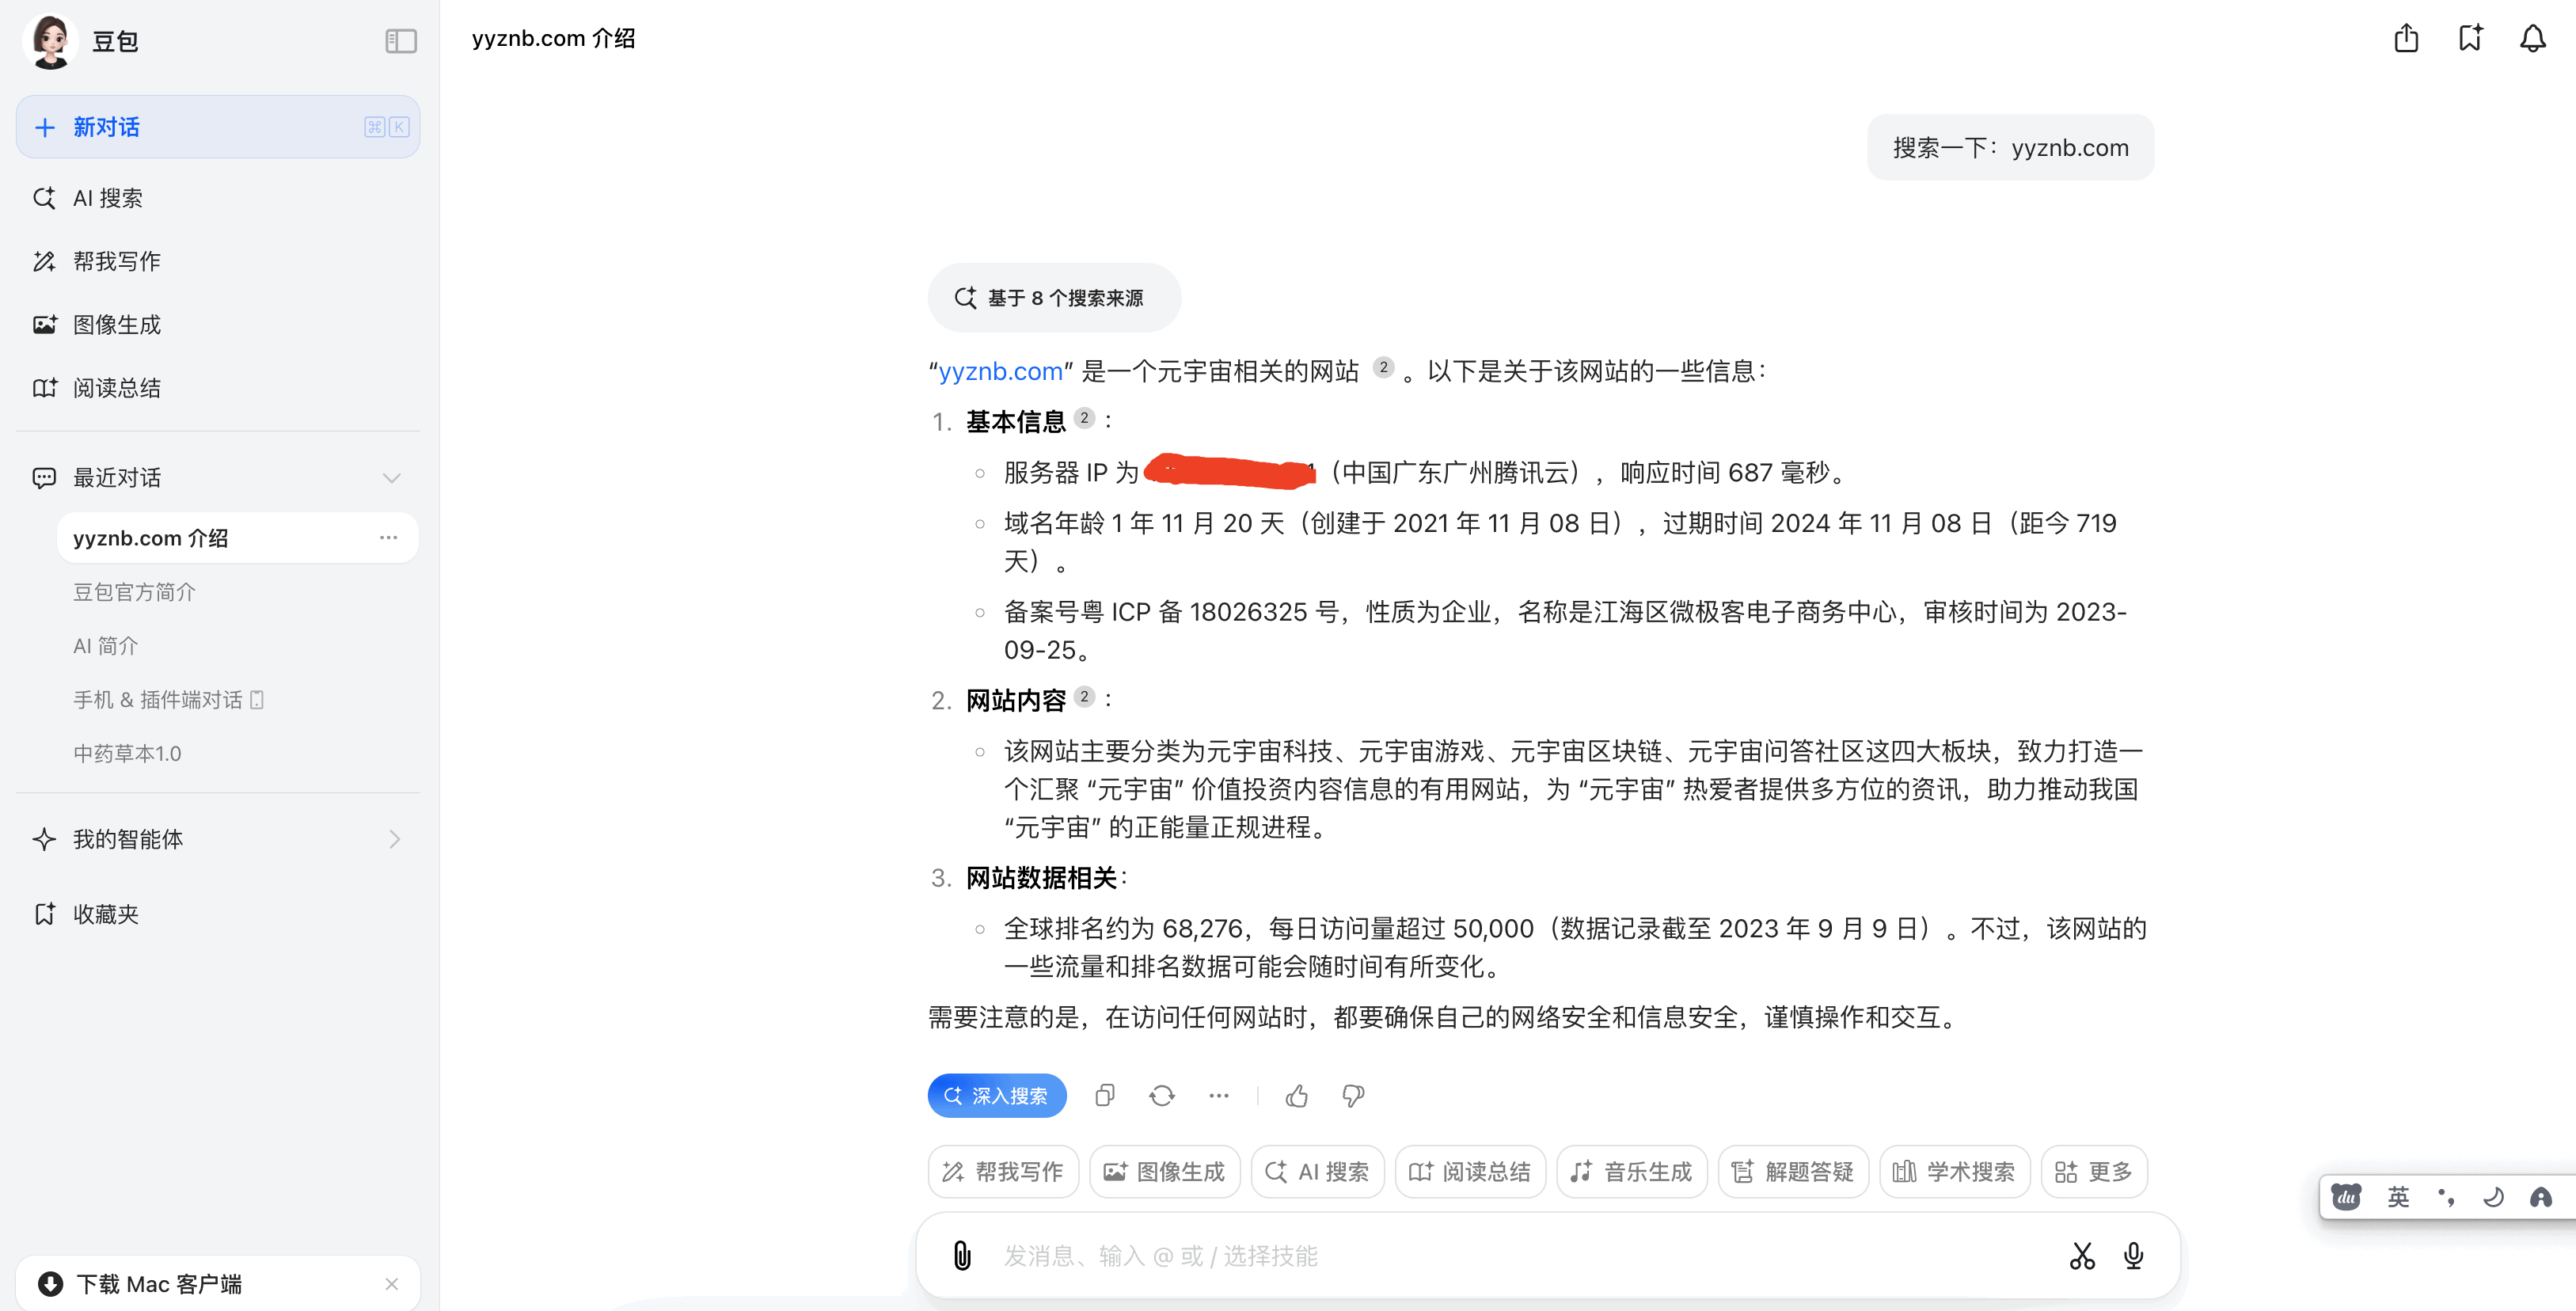The width and height of the screenshot is (2576, 1311).
Task: Click the share icon at top right
Action: tap(2406, 39)
